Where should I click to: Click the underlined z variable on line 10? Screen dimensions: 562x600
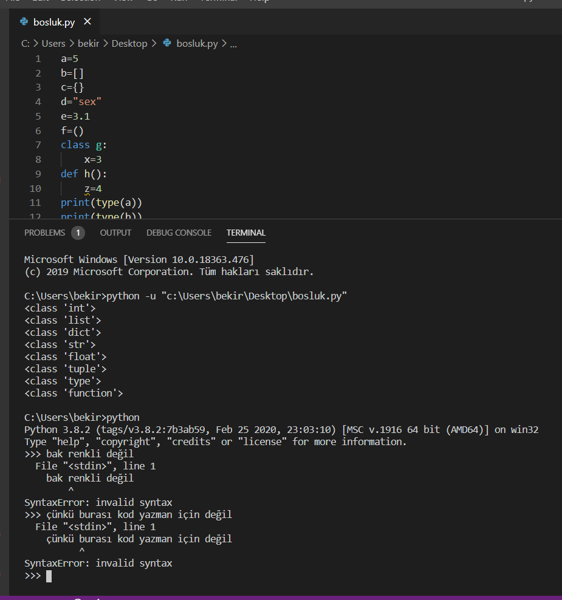coord(87,189)
